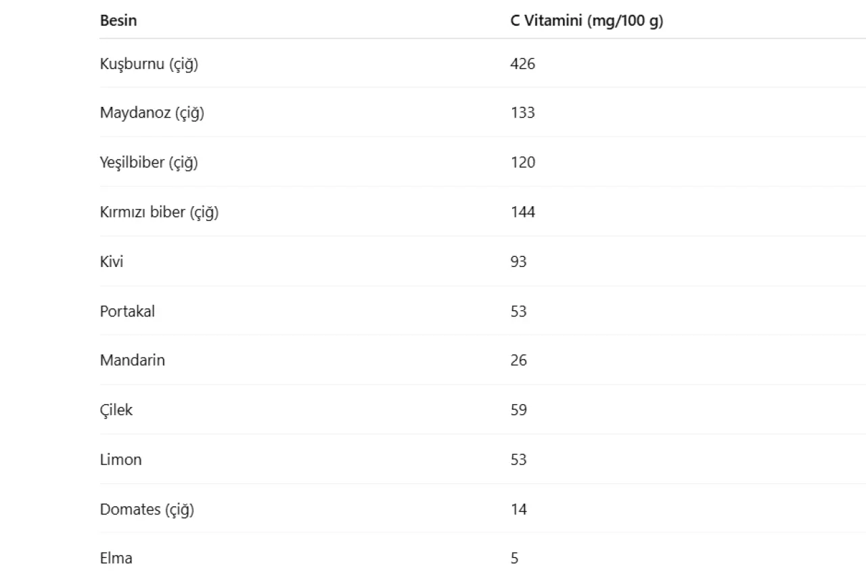
Task: Select the Kırmızı biber (çiğ) cell
Action: [159, 213]
